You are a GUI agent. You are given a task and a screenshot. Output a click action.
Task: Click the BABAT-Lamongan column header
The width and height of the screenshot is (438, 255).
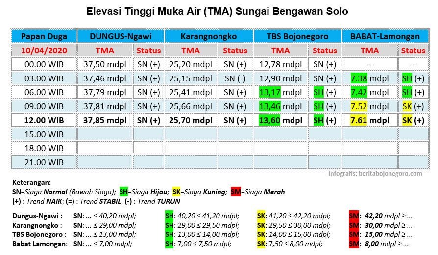pos(385,36)
